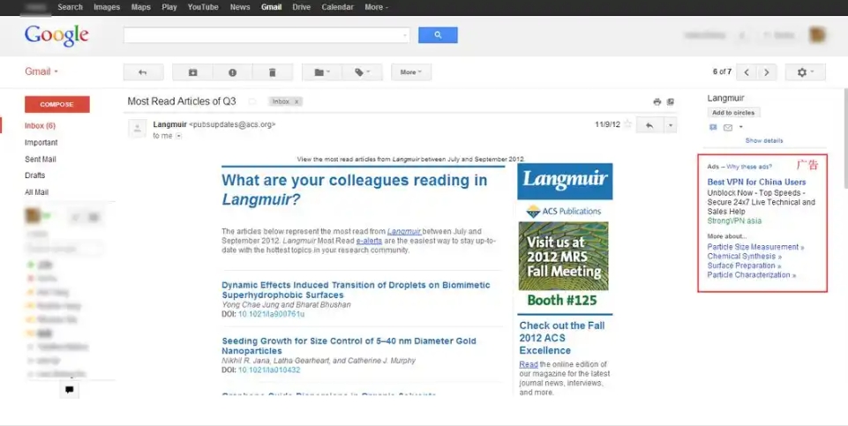Archive this message
Viewport: 848px width, 426px height.
192,72
